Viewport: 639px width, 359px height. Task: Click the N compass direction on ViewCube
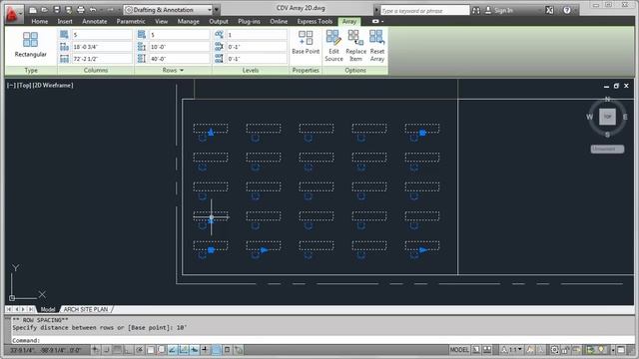[607, 99]
